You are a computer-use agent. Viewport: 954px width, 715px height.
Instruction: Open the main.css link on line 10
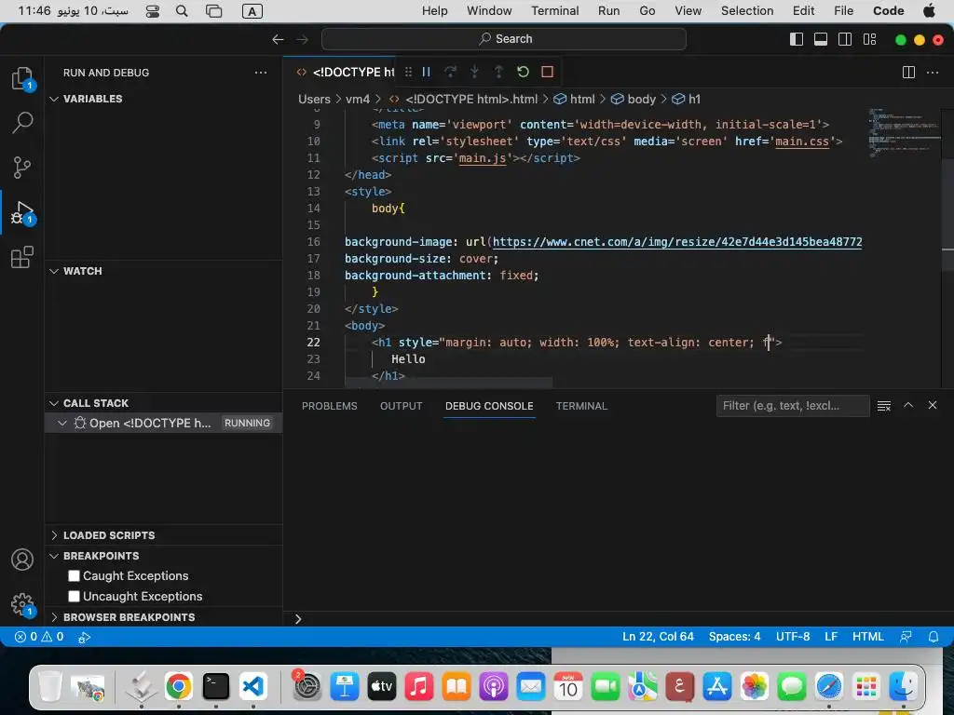pyautogui.click(x=802, y=142)
